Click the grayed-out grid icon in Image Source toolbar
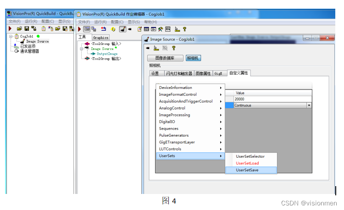344x210 pixels. coord(165,48)
